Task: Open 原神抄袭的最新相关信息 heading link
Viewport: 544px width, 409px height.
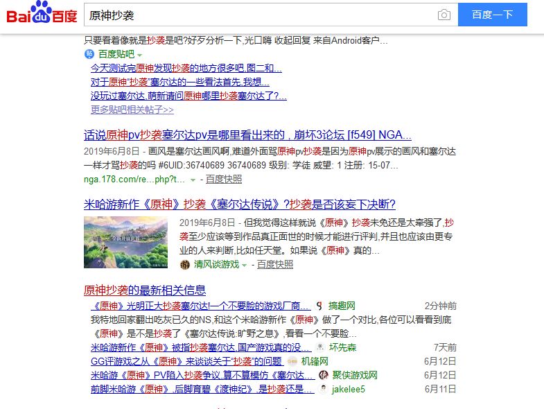Action: [145, 290]
